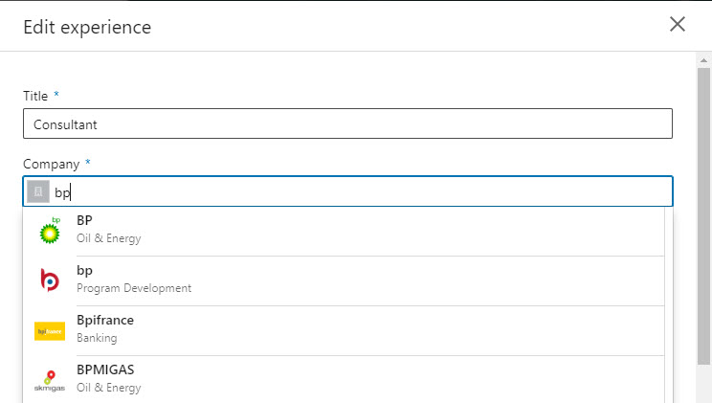Image resolution: width=712 pixels, height=403 pixels.
Task: Select BP Oil & Energy suggestion
Action: 344,231
